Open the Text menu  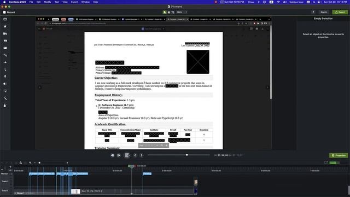pyautogui.click(x=57, y=2)
